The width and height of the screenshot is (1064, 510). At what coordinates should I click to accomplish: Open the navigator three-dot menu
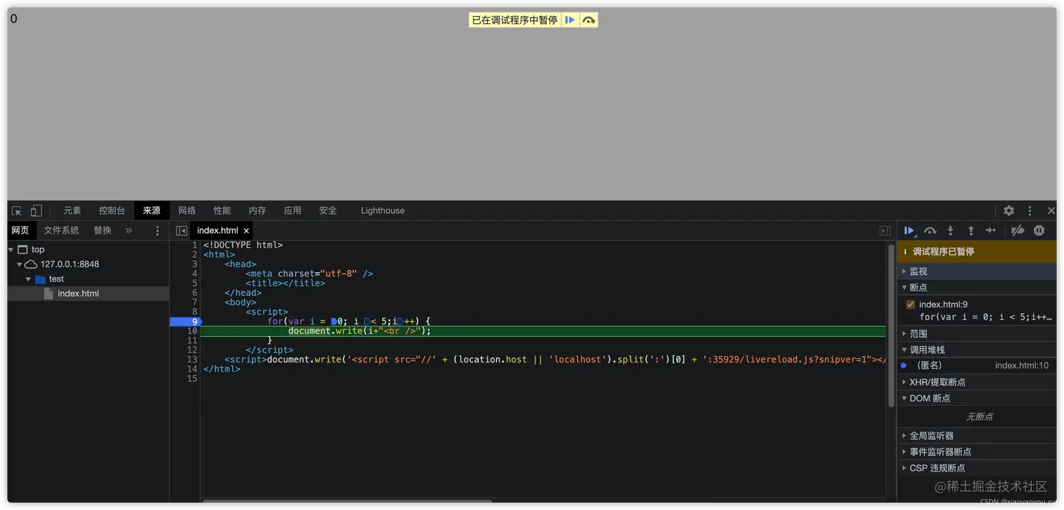click(x=157, y=231)
